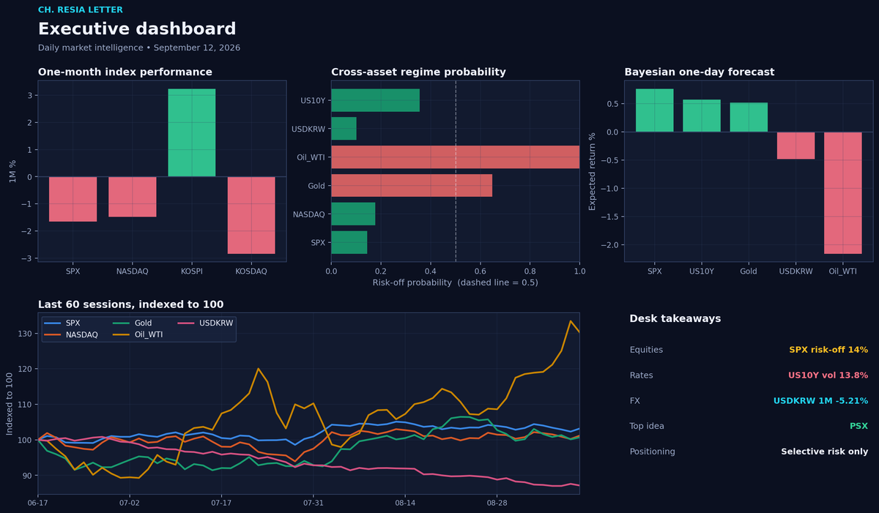
Task: Select the NASDAQ bar in one-month performance
Action: coord(133,197)
